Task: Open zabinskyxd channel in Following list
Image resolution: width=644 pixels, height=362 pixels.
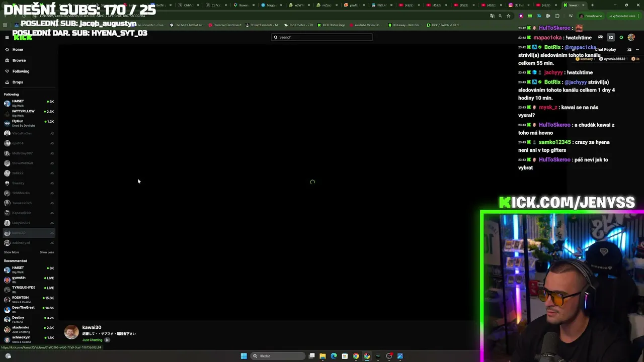Action: coord(29,243)
